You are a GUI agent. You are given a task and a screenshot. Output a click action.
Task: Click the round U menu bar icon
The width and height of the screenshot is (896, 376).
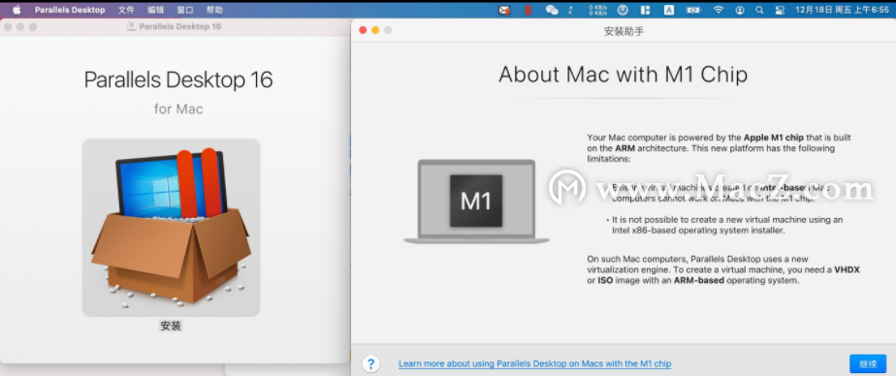[623, 10]
